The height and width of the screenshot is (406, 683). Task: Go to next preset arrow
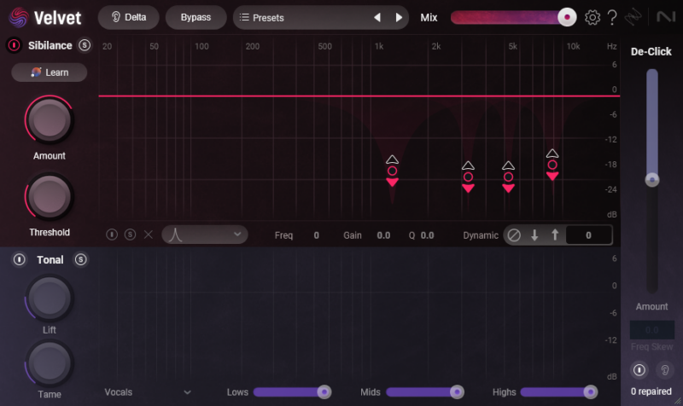pyautogui.click(x=399, y=17)
